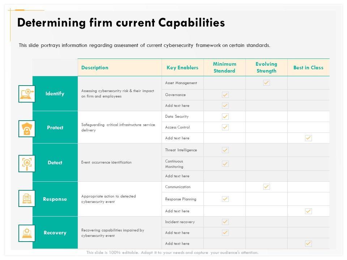Click the Protect shield lock icon
This screenshot has height=260, width=347.
click(x=27, y=128)
